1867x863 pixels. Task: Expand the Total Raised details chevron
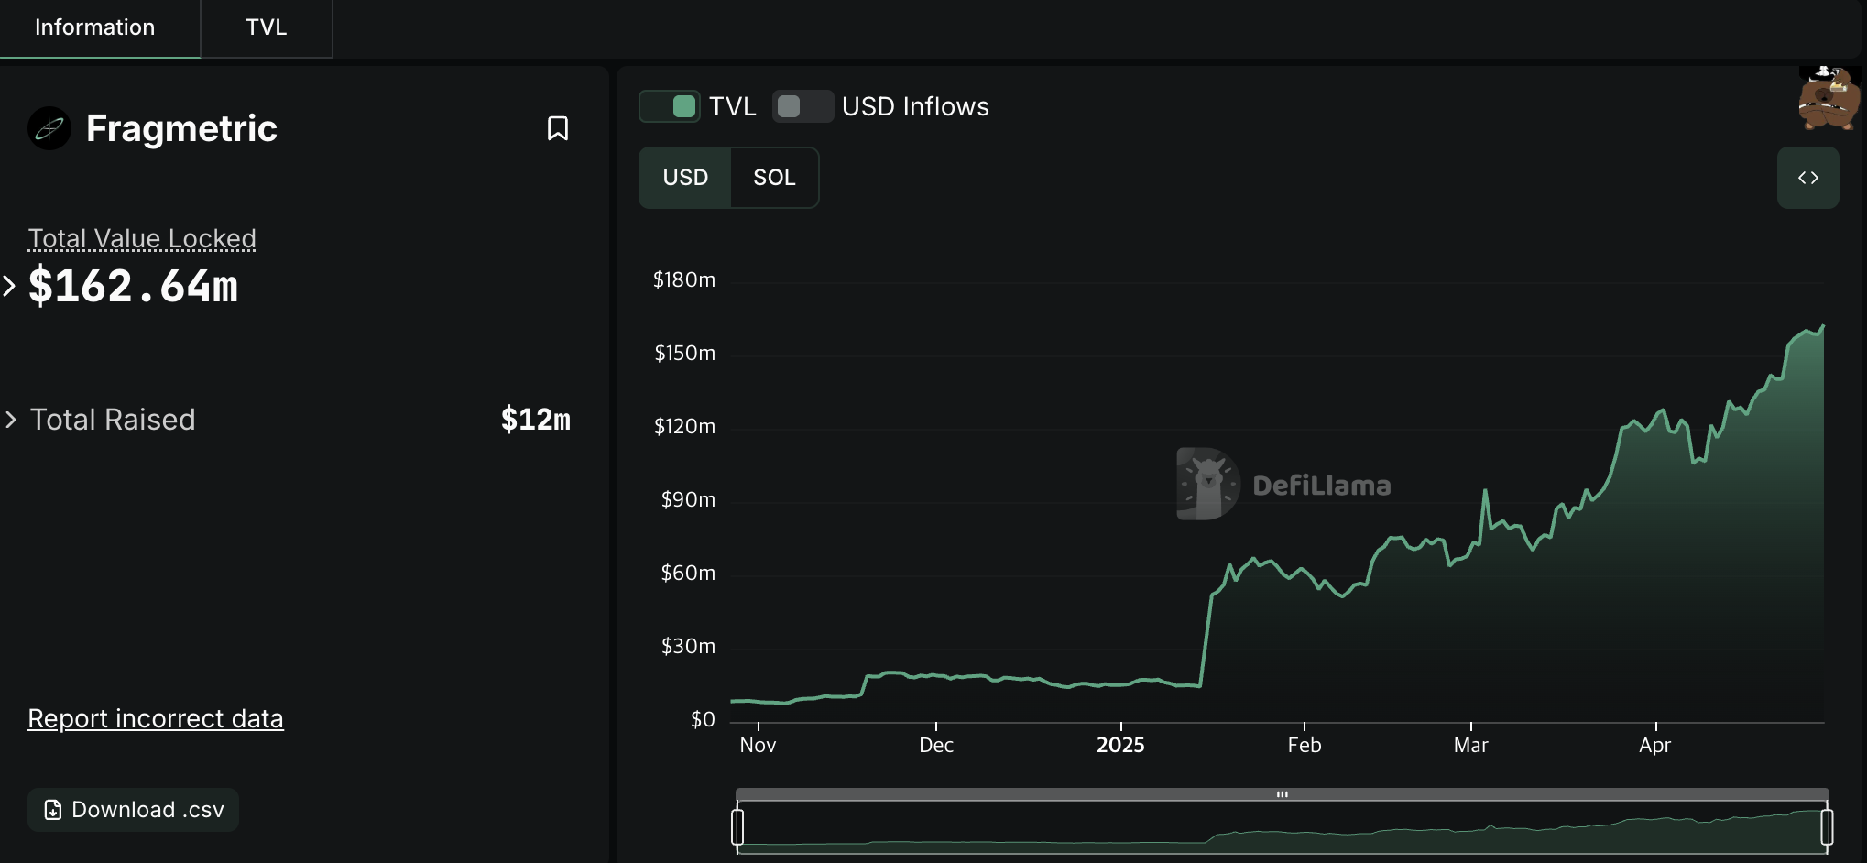coord(11,420)
